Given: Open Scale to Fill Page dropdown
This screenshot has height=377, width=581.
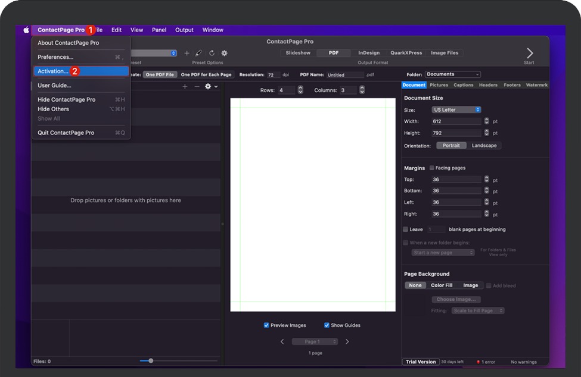Looking at the screenshot, I should (x=478, y=310).
